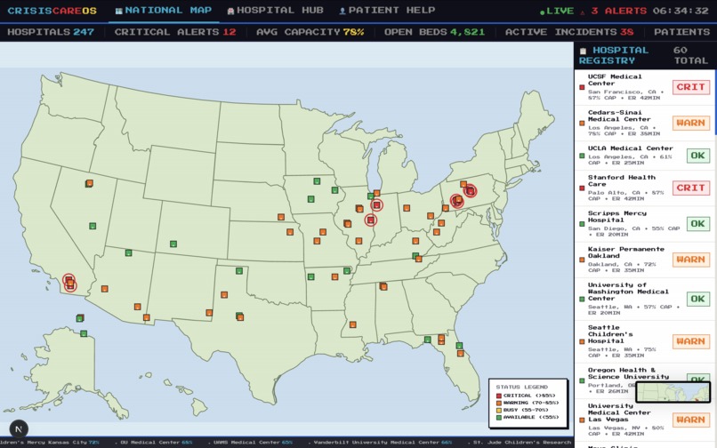
Task: Click the 06:34:32 clock readout
Action: point(681,11)
